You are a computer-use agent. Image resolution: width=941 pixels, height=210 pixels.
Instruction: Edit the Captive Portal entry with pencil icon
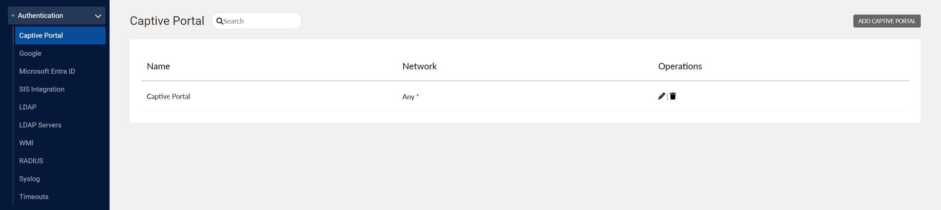pos(661,97)
